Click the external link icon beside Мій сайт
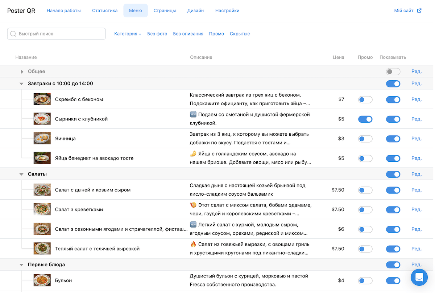This screenshot has height=293, width=435. (419, 11)
